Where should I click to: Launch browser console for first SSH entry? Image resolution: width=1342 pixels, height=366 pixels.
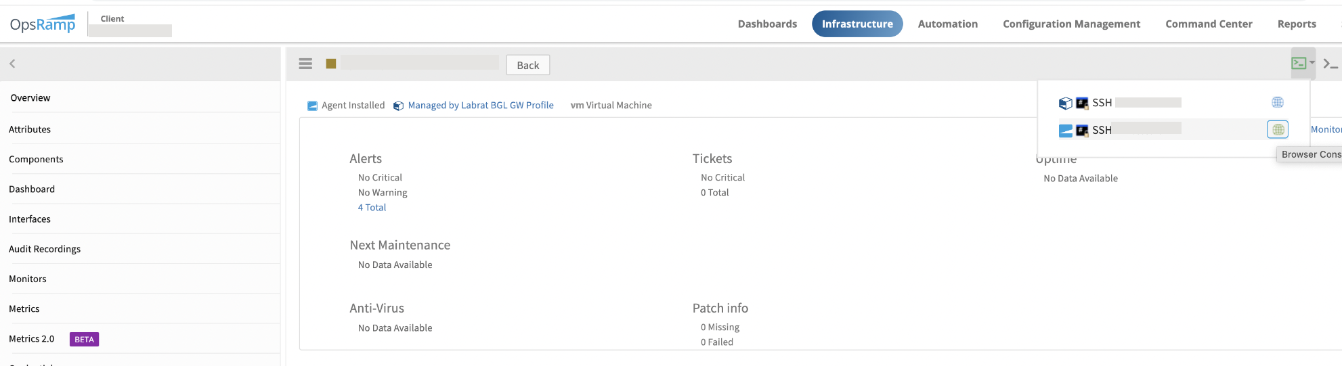[x=1278, y=102]
